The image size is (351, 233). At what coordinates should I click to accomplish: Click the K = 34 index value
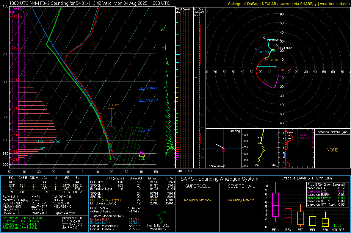pyautogui.click(x=36, y=197)
